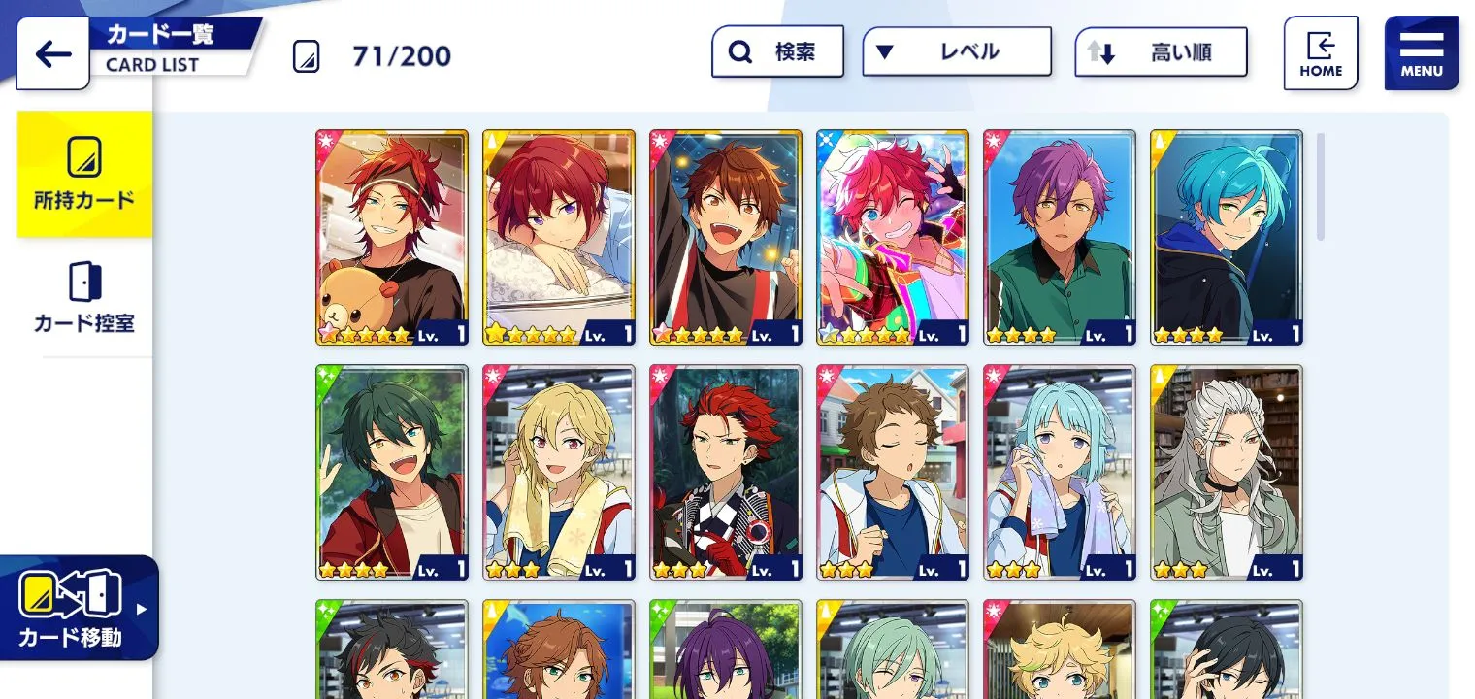The image size is (1475, 699).
Task: Open the 検索 search button
Action: (x=777, y=51)
